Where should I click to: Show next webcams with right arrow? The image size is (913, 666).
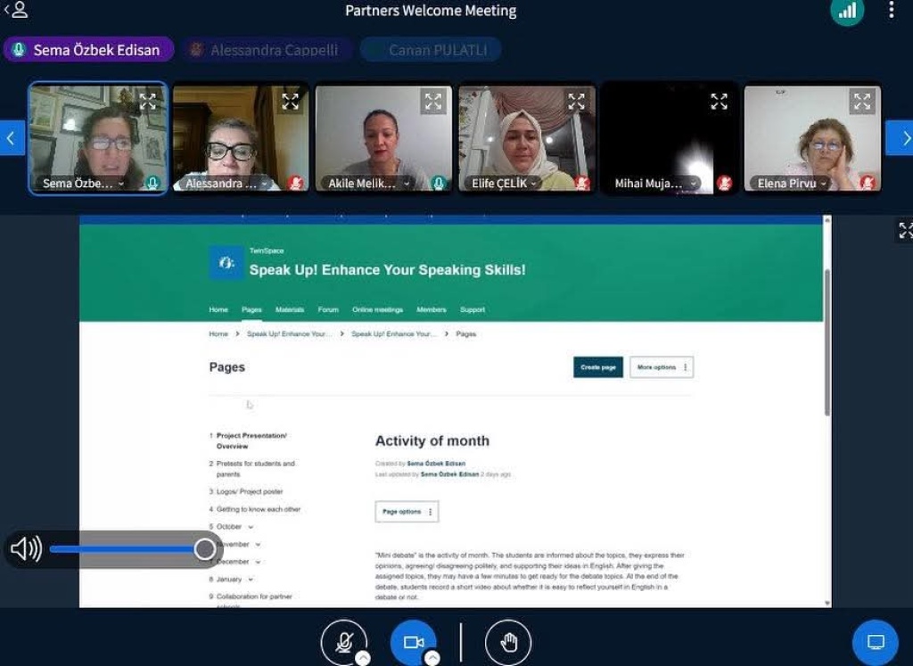tap(899, 138)
